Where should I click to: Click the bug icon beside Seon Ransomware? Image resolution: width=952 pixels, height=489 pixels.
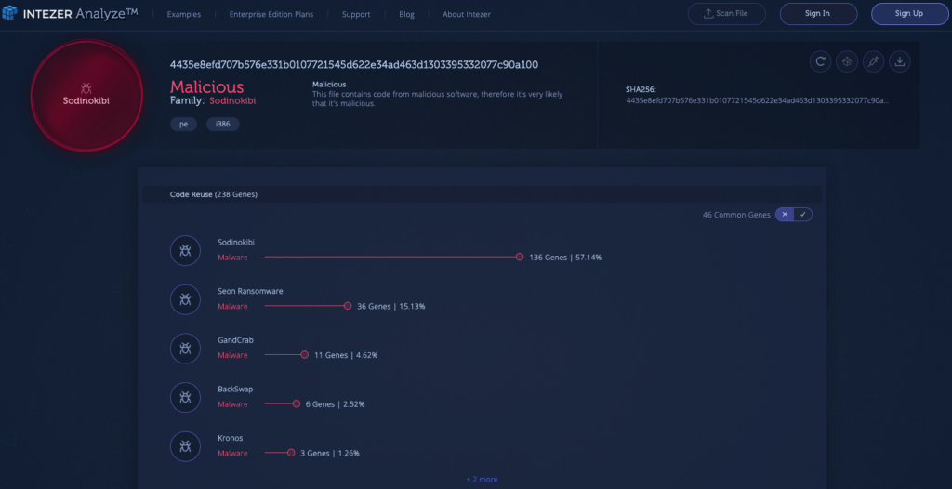[x=186, y=299]
